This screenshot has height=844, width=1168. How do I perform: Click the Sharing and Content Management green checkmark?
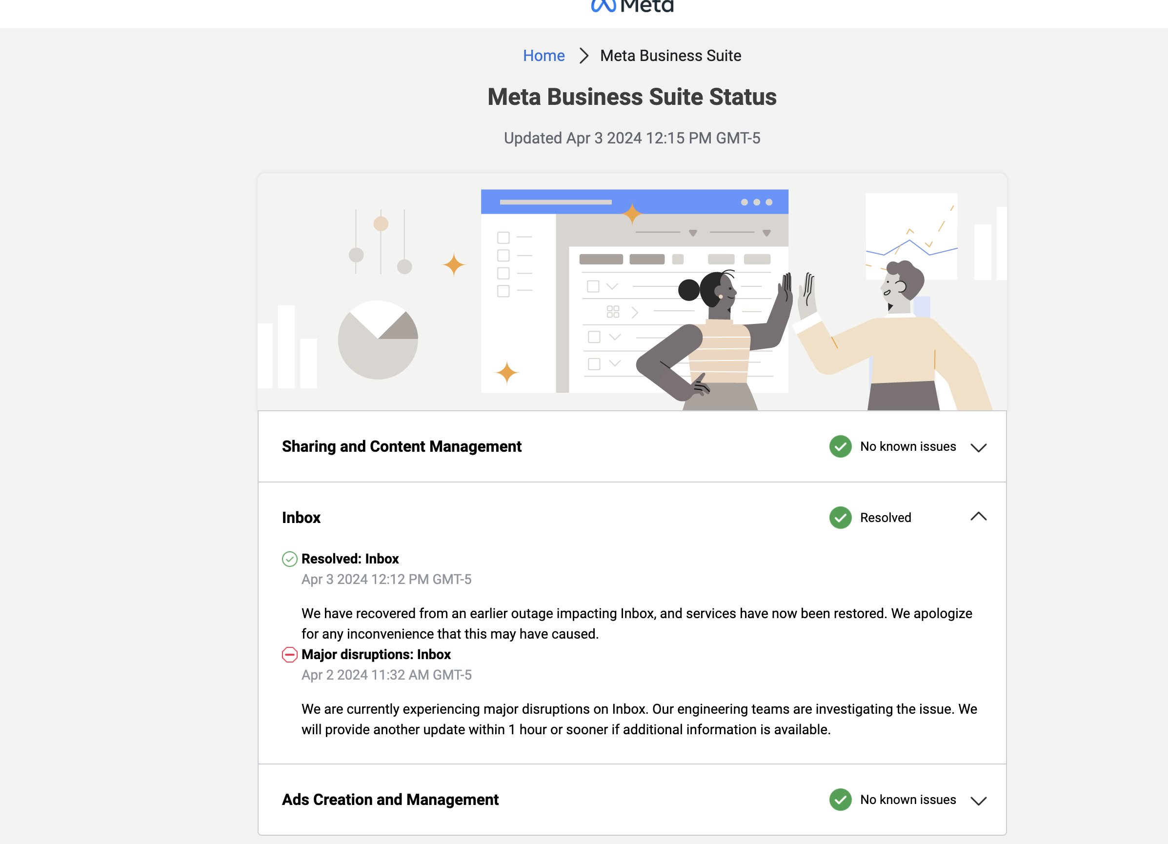point(840,446)
